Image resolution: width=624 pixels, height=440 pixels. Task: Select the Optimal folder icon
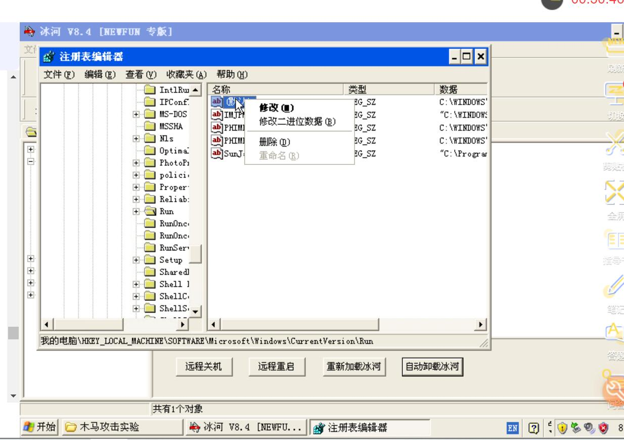(150, 151)
